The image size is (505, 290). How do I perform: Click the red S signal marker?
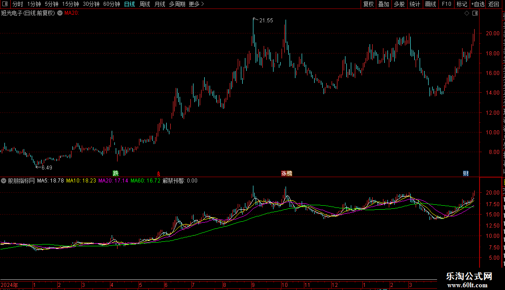click(159, 174)
